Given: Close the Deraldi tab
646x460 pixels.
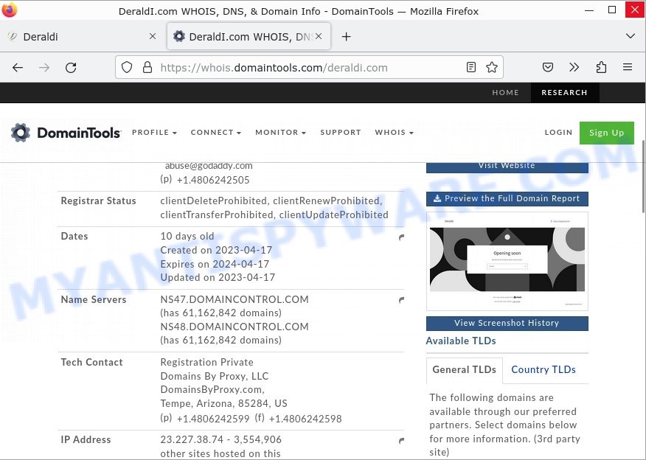Looking at the screenshot, I should point(153,36).
